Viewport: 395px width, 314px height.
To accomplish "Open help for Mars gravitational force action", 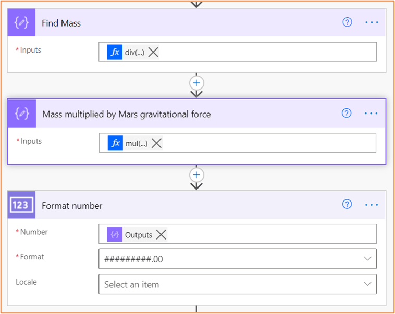I will 347,114.
